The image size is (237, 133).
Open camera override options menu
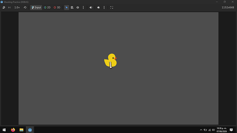(x=104, y=8)
